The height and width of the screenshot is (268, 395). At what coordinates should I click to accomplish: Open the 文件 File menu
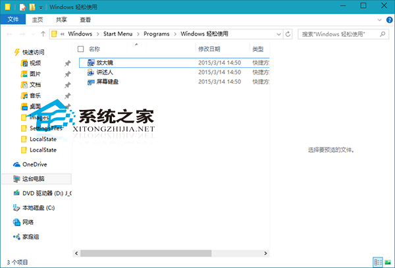[x=12, y=20]
